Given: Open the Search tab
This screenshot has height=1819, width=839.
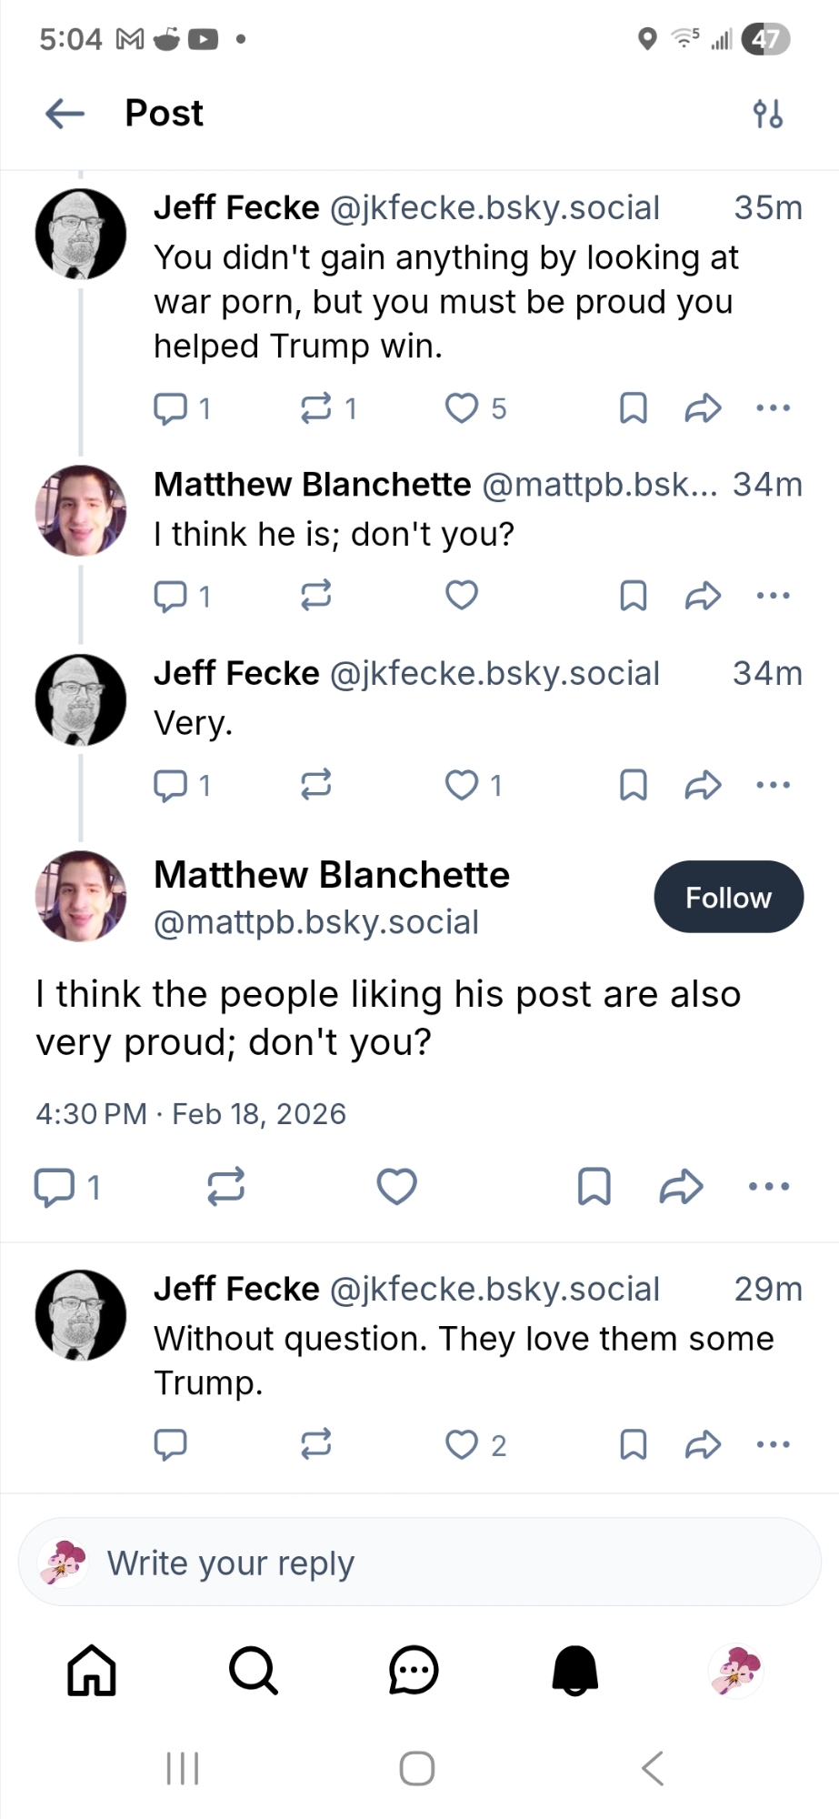Looking at the screenshot, I should (253, 1671).
